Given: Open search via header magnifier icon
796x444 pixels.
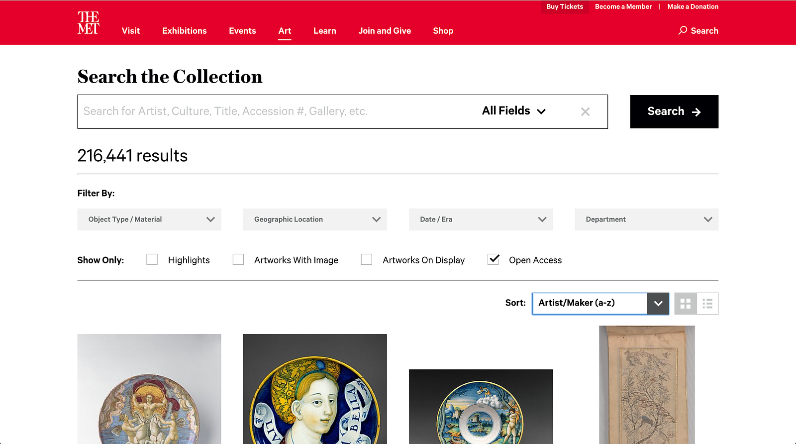Looking at the screenshot, I should click(683, 30).
